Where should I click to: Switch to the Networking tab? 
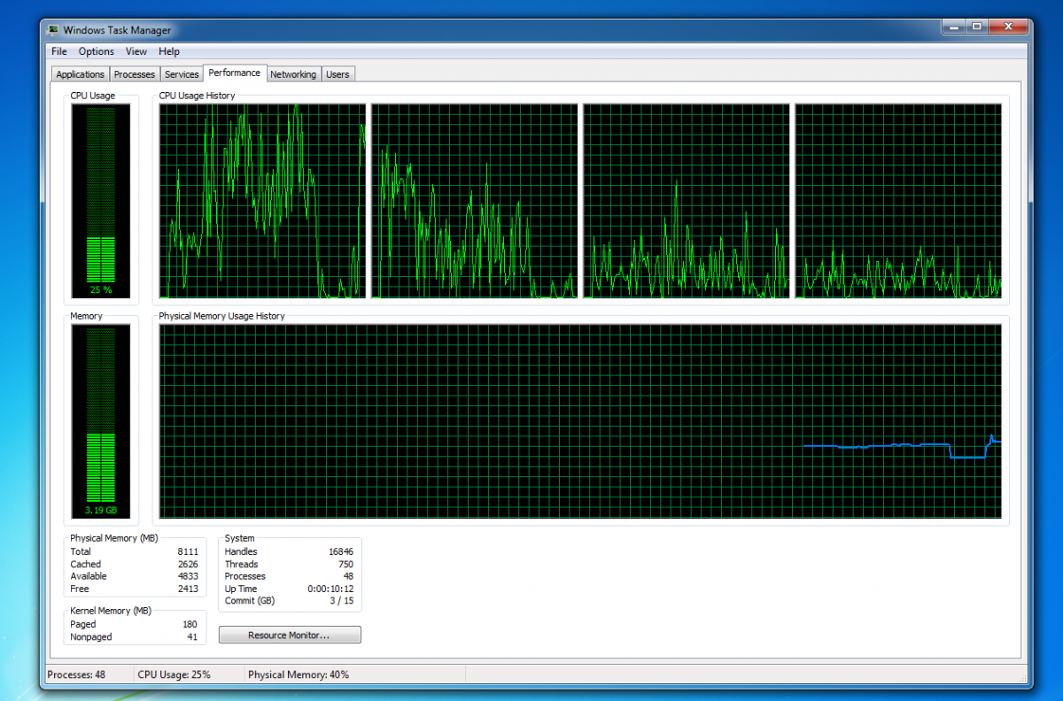[293, 74]
